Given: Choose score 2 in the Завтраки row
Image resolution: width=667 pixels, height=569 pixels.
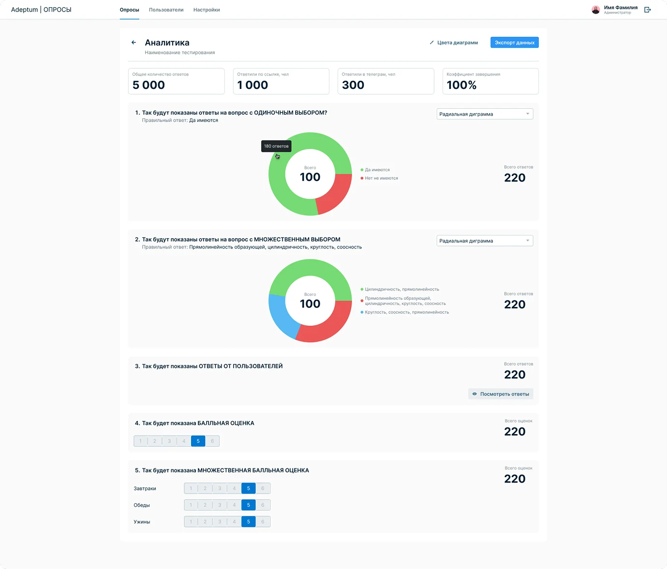Looking at the screenshot, I should (205, 488).
